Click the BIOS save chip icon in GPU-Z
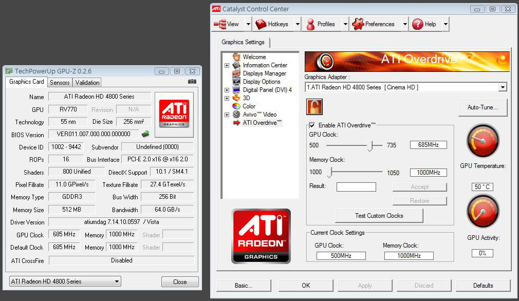The width and height of the screenshot is (519, 301). (x=145, y=134)
